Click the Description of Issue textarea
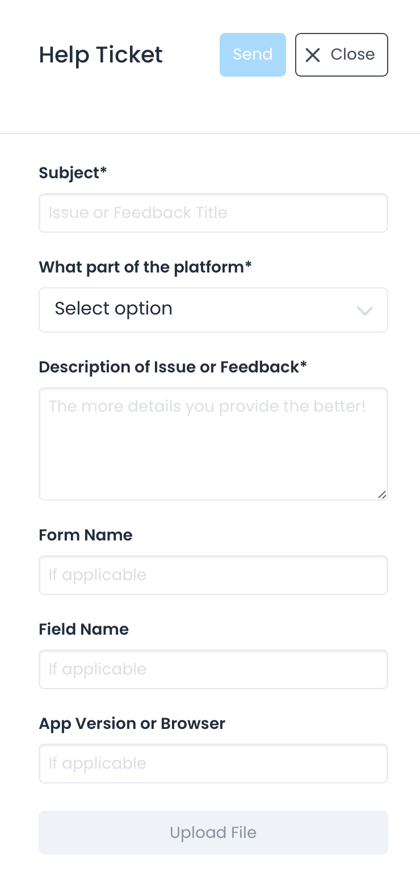Viewport: 420px width, 872px height. pyautogui.click(x=213, y=443)
